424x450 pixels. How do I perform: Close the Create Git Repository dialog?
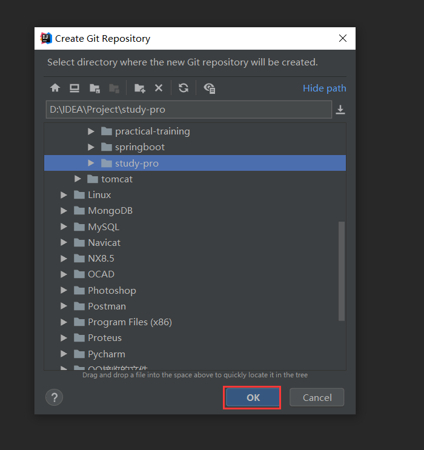tap(343, 38)
